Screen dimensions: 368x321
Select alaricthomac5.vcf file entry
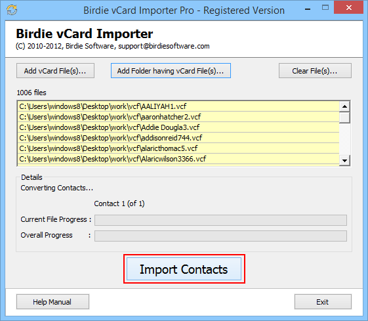pos(178,148)
